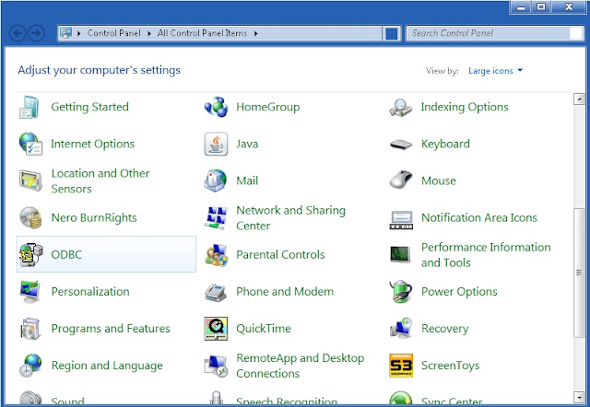Screen dimensions: 590x407
Task: Open the Large icons view dropdown
Action: (x=495, y=71)
